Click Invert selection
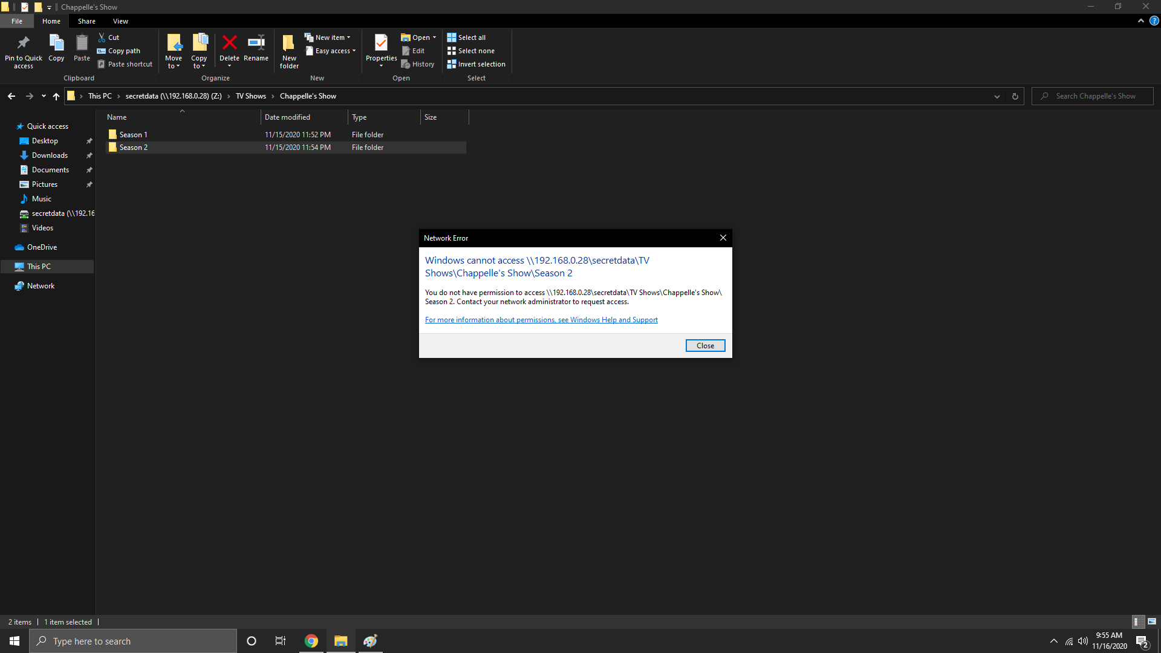Screen dimensions: 1161x653 coord(476,64)
